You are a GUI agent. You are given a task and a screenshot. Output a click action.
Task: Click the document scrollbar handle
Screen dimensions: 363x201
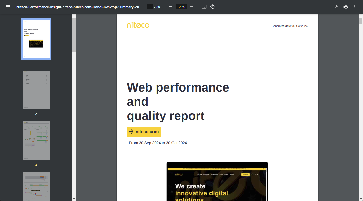(x=361, y=21)
